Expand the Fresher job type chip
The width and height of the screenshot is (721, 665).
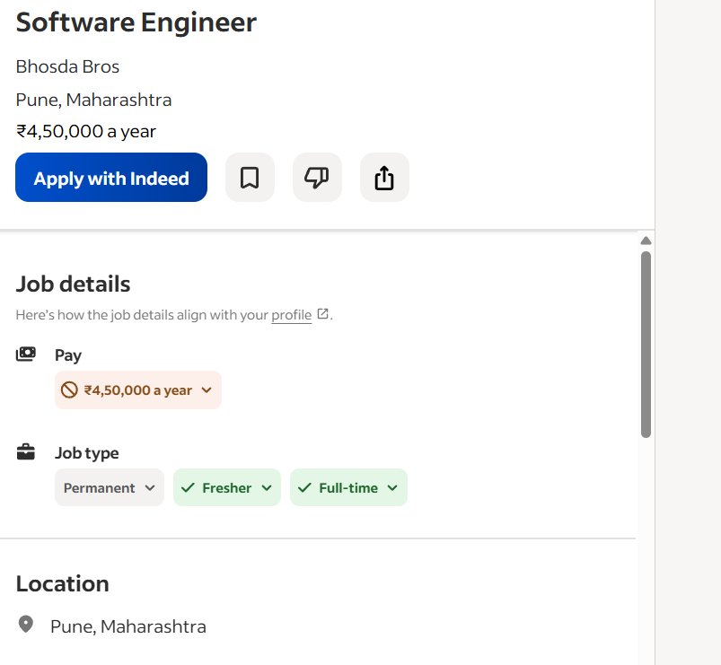tap(227, 487)
